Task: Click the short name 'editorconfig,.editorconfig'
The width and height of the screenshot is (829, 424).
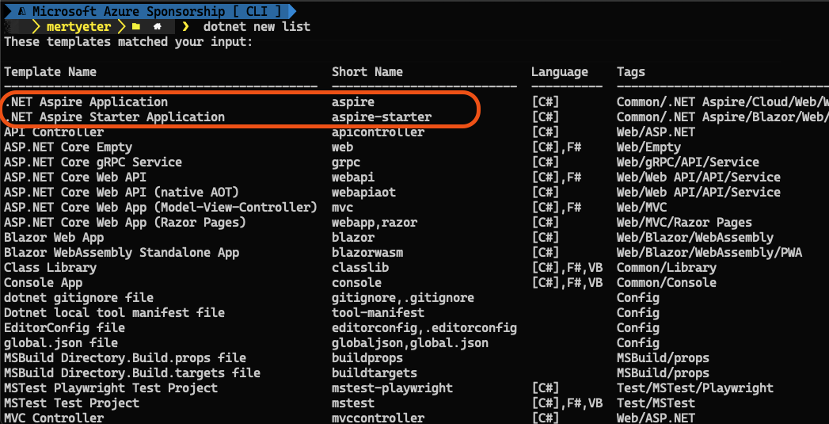Action: click(x=424, y=327)
